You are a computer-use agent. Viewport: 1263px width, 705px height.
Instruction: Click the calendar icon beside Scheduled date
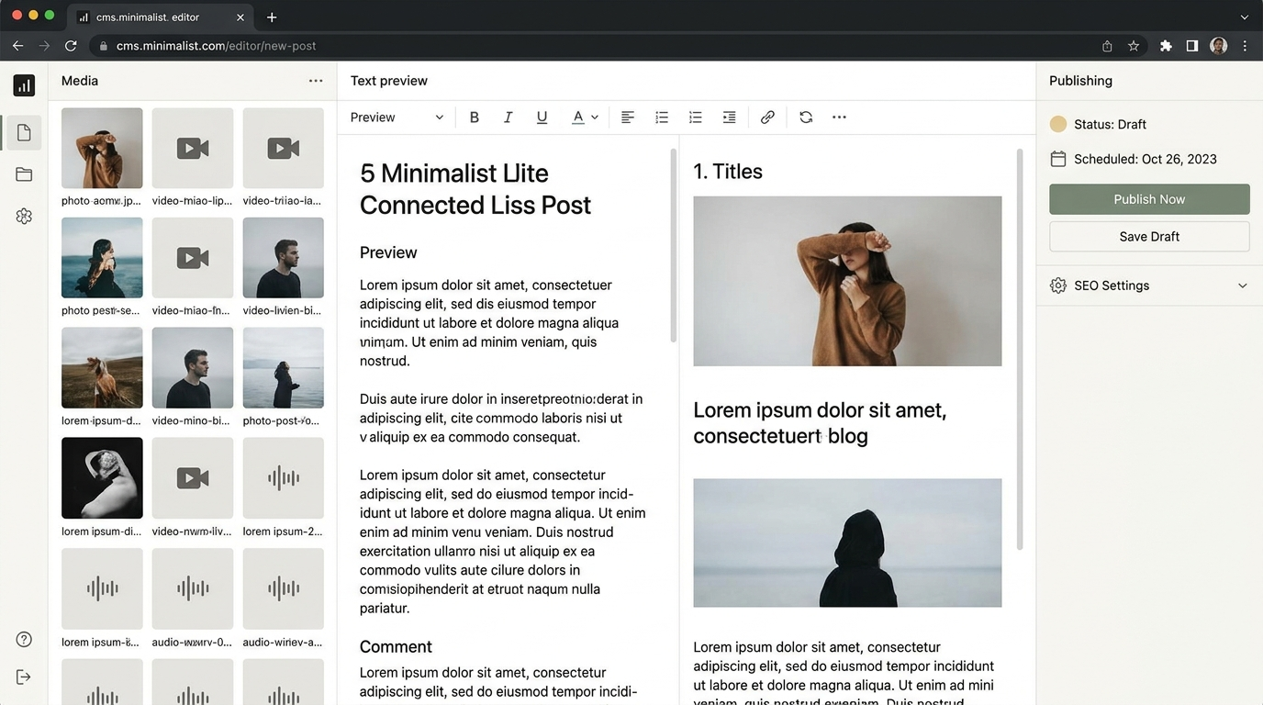pos(1058,159)
